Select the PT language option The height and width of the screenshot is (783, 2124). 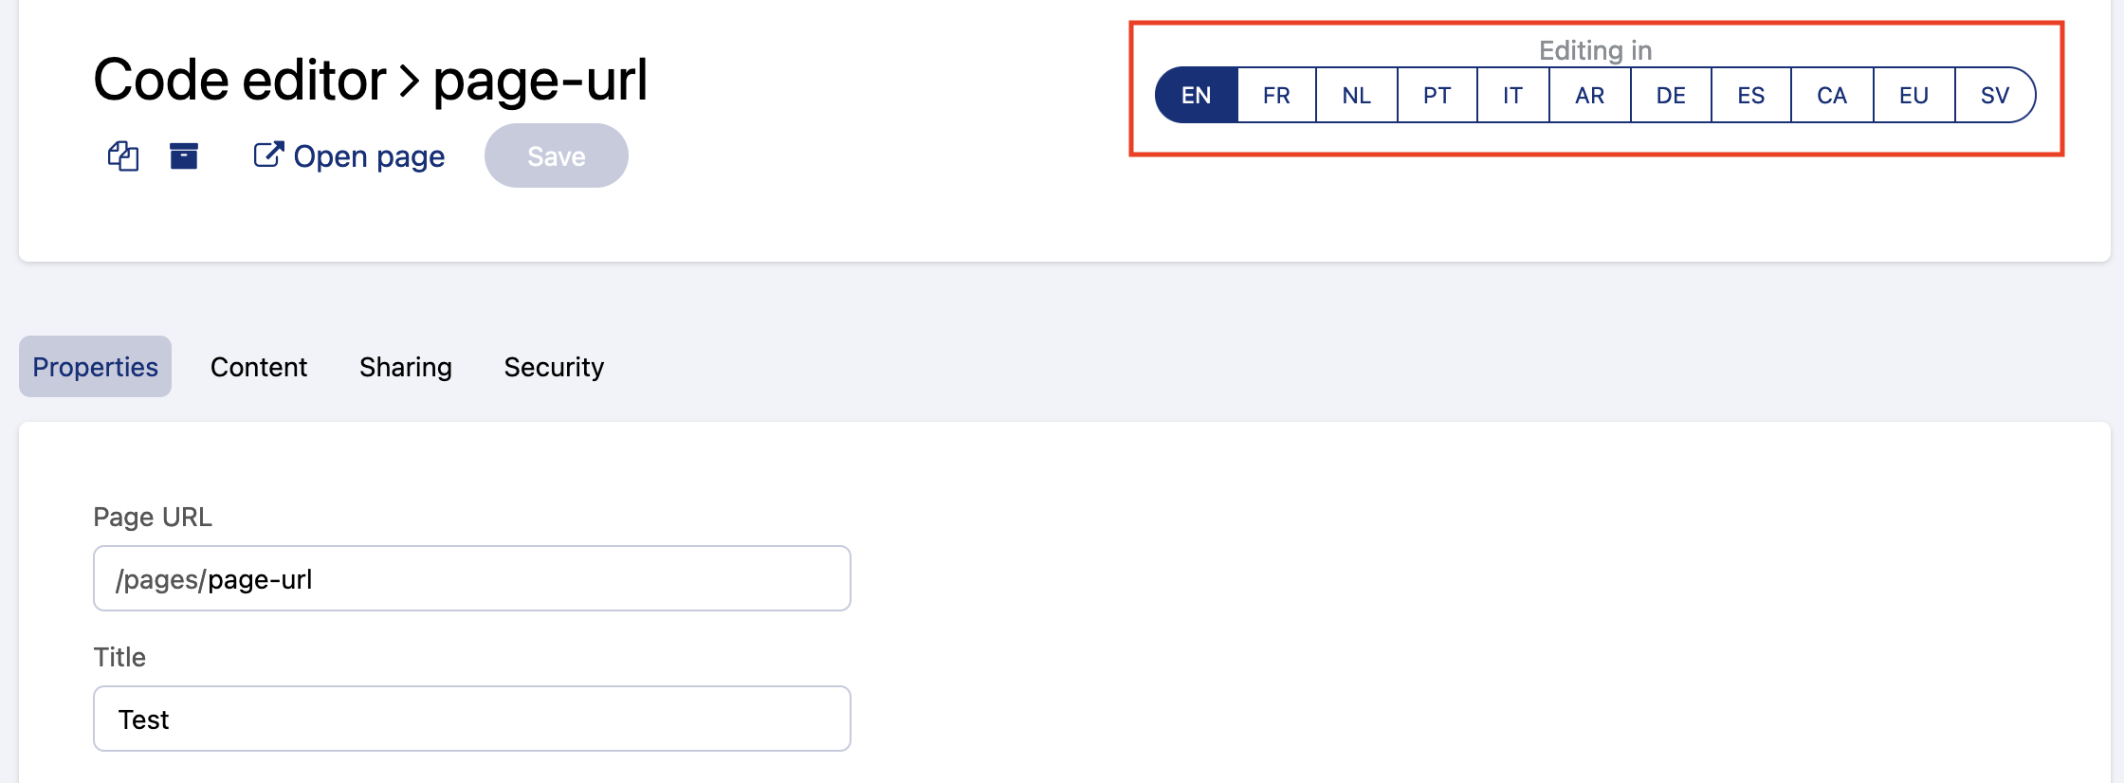[x=1437, y=96]
